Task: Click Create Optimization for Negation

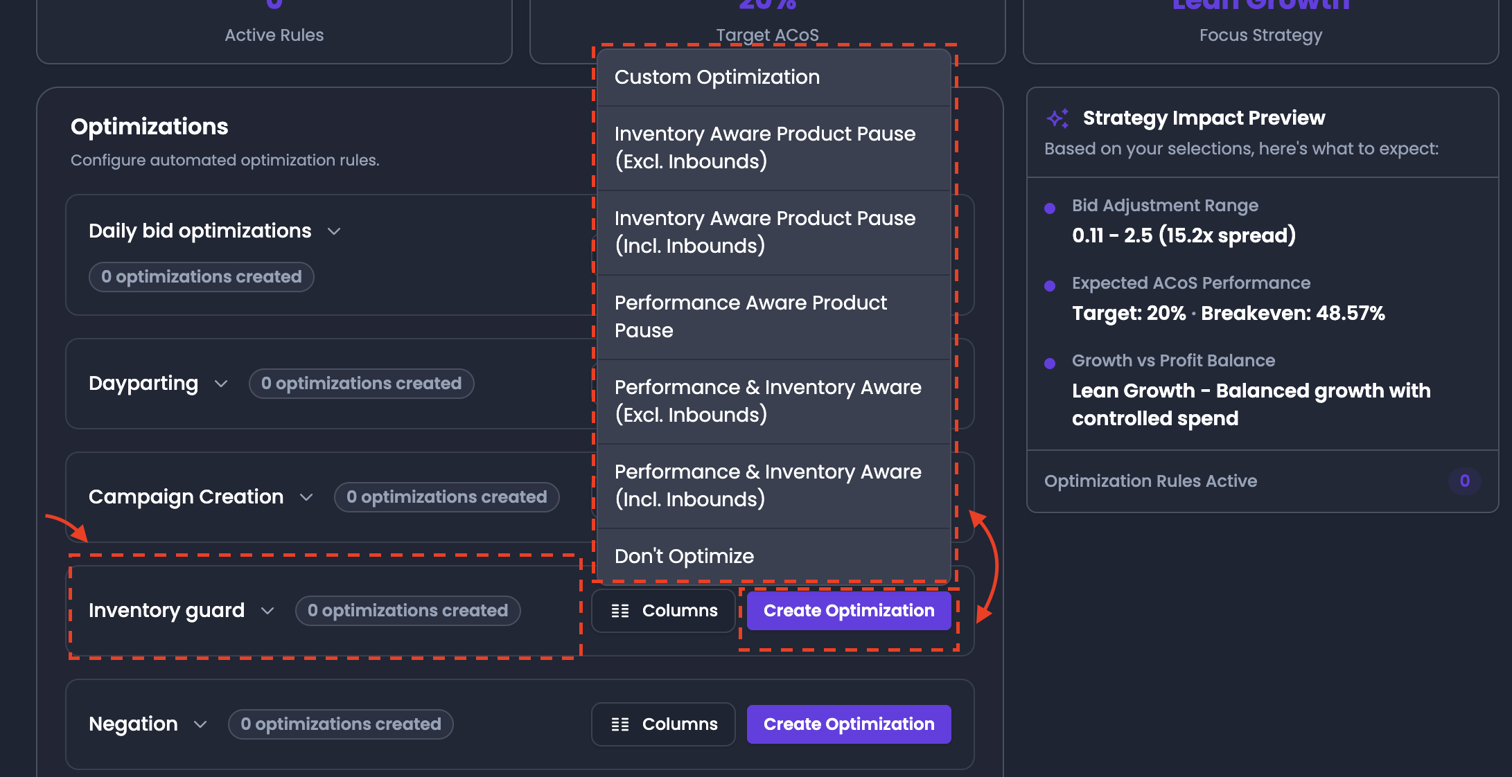Action: pos(849,724)
